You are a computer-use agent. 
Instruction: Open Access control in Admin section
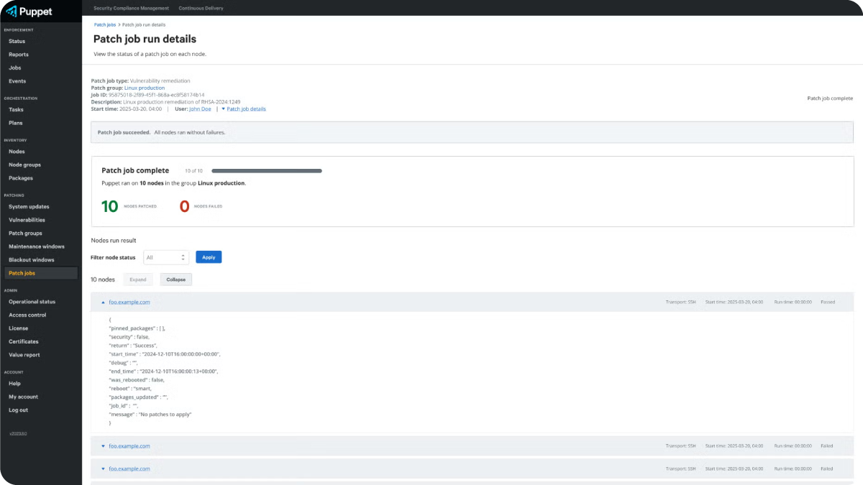coord(27,315)
